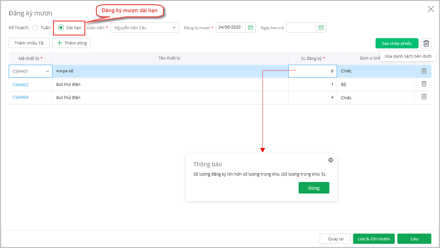Save with the Lưu button
The image size is (440, 248).
tap(414, 239)
